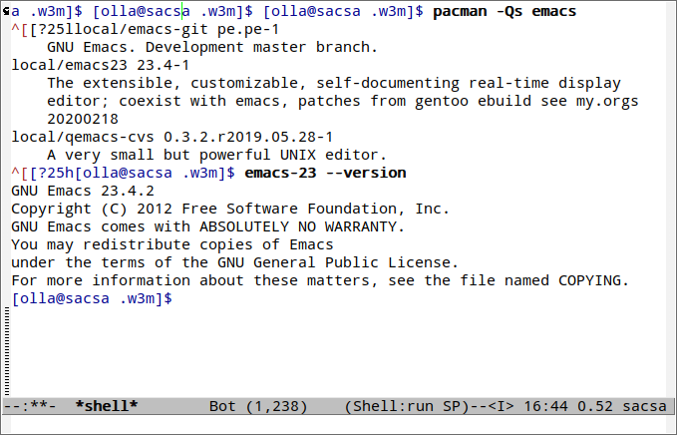
Task: Click the 'emacs-git pe.pe-1' package text
Action: click(203, 29)
